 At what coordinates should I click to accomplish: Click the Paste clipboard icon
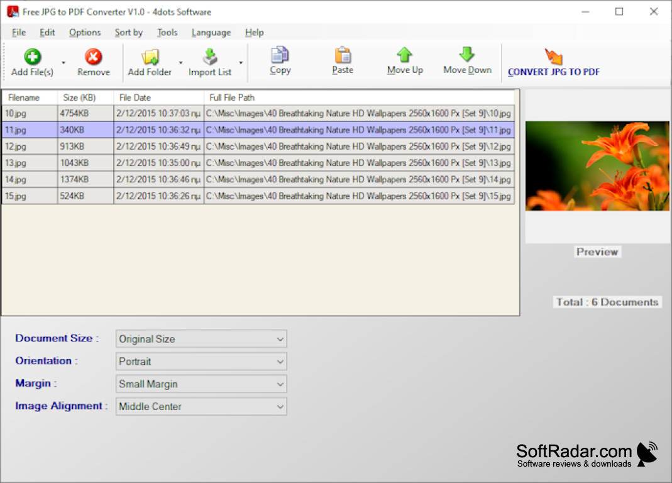pos(343,55)
